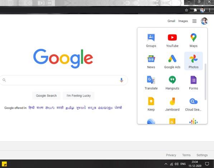Viewport: 214px width, 168px height.
Task: Switch Google to Kannada language link
Action: coord(92,108)
